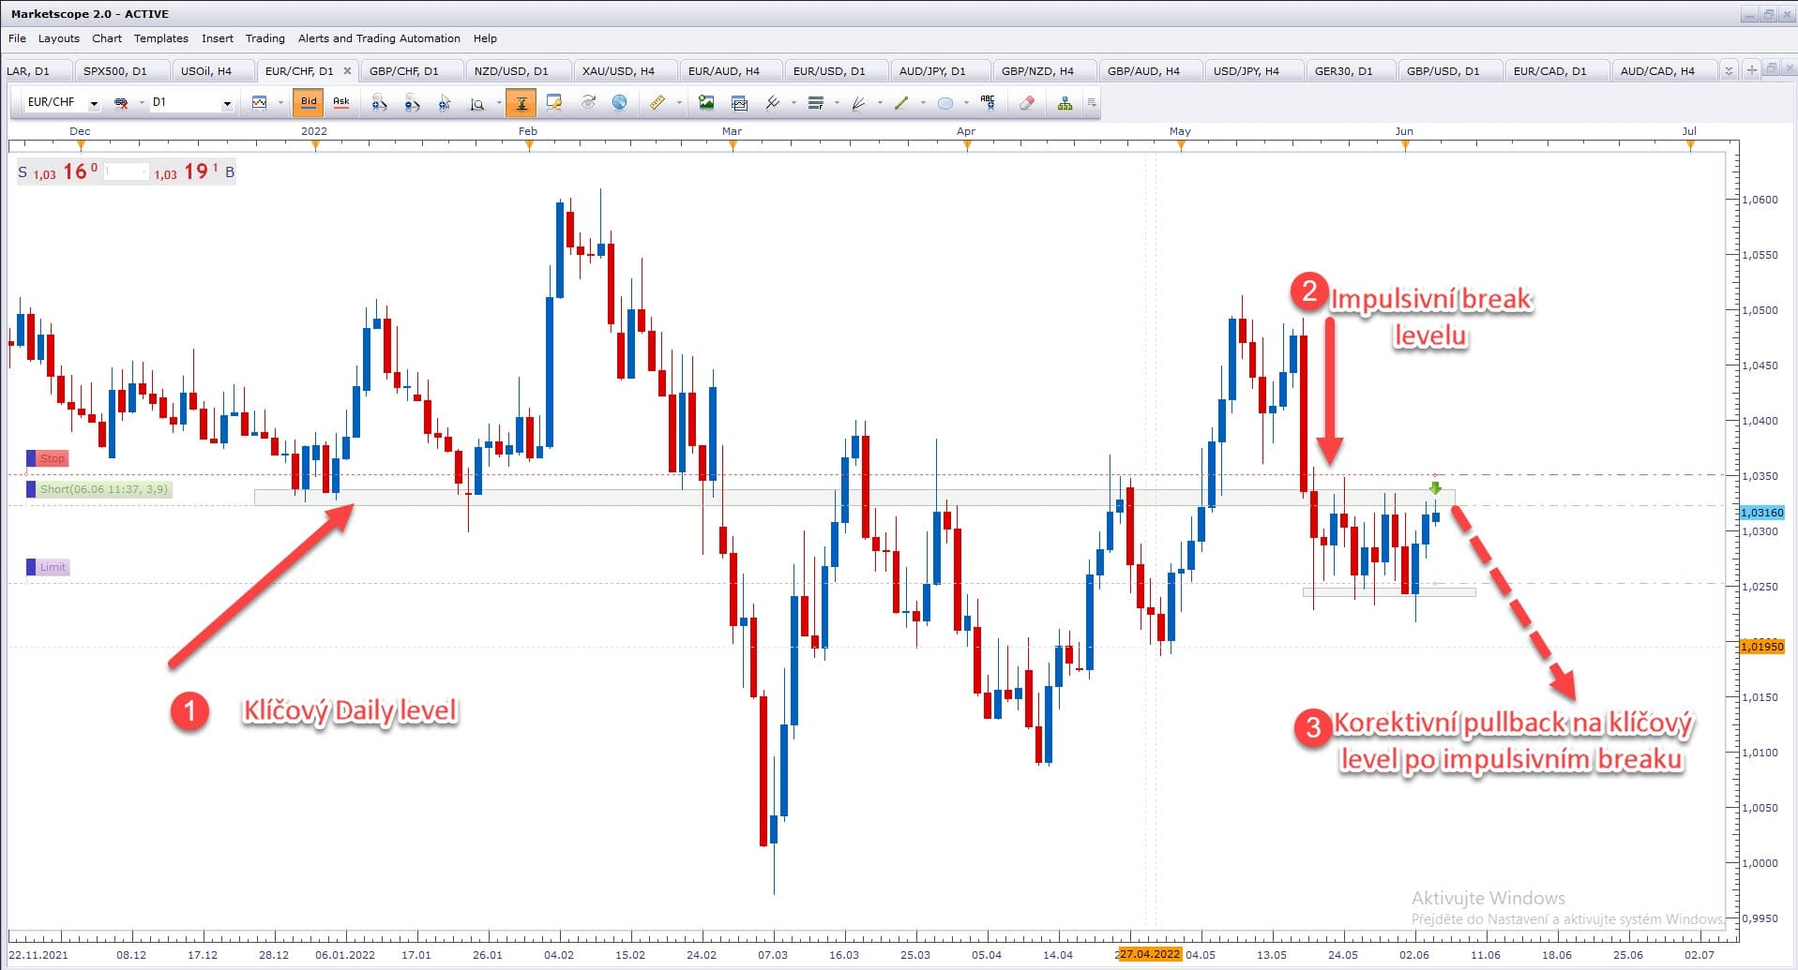Open the EUR/CHF symbol dropdown
The height and width of the screenshot is (970, 1798).
(94, 103)
